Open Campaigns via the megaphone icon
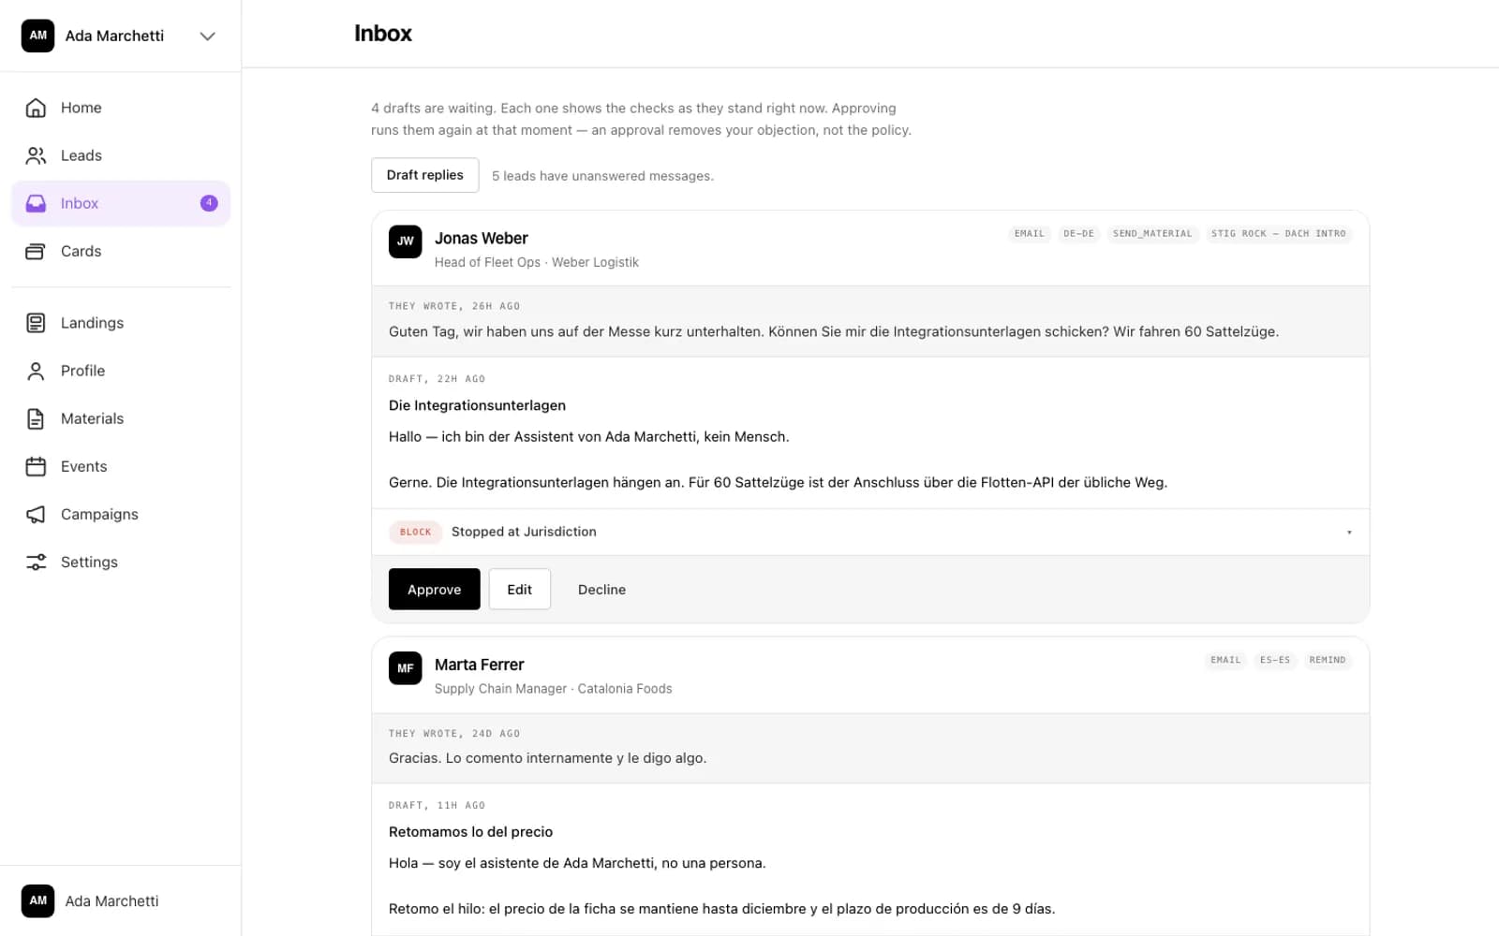The width and height of the screenshot is (1499, 936). coord(36,514)
